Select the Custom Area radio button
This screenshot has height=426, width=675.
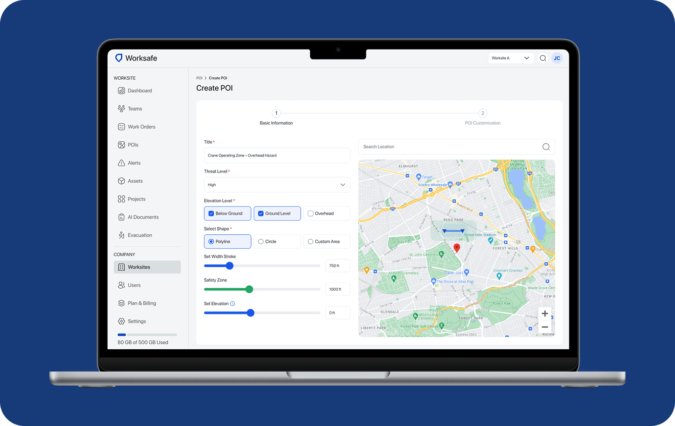click(x=310, y=242)
